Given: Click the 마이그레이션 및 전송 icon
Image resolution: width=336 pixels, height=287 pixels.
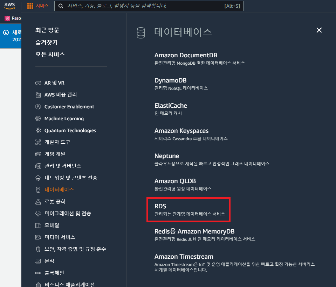Looking at the screenshot, I should point(38,214).
